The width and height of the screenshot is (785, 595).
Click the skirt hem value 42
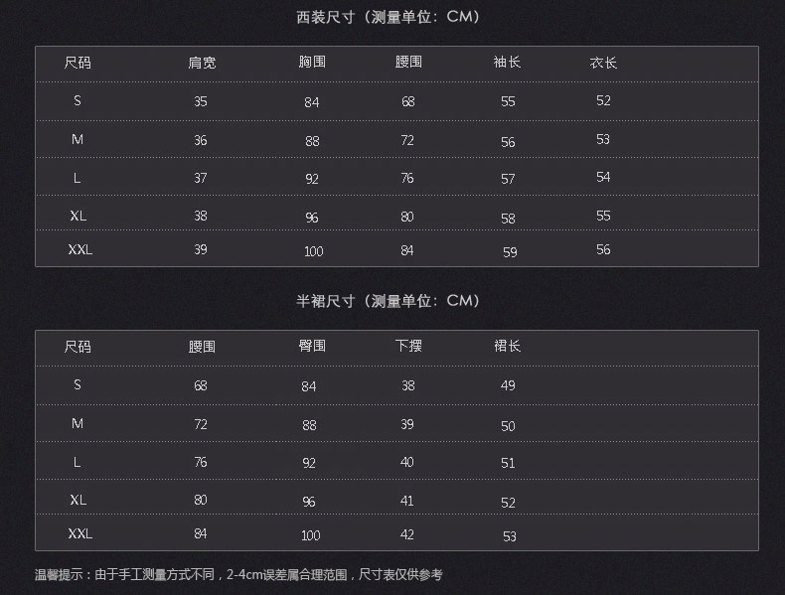407,534
